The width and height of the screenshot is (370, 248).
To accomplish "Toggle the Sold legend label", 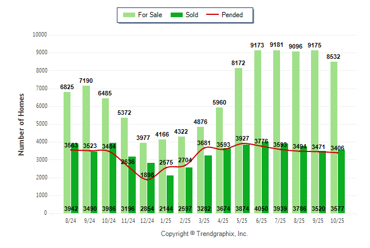I will pos(192,15).
